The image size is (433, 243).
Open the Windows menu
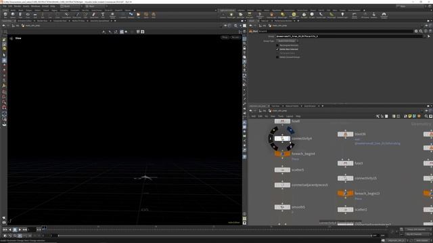click(x=35, y=6)
